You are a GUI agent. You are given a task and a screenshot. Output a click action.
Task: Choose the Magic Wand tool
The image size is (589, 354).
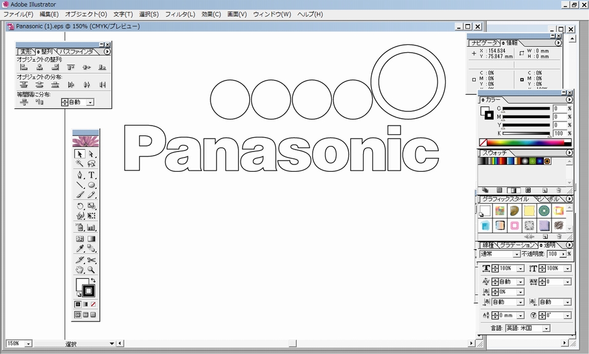tap(80, 164)
